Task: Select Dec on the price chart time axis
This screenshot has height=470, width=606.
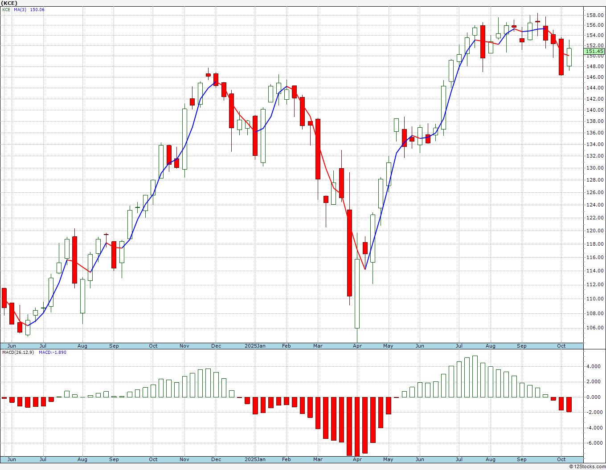Action: tap(216, 346)
